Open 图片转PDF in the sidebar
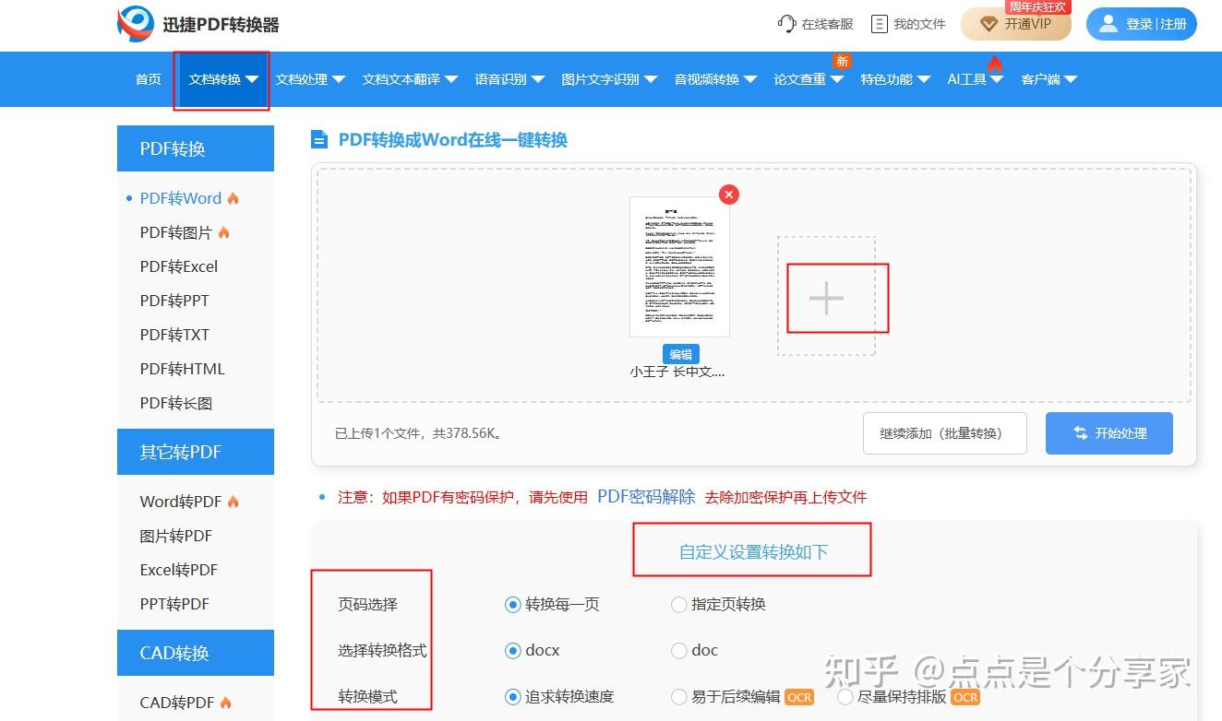Image resolution: width=1222 pixels, height=721 pixels. [176, 536]
